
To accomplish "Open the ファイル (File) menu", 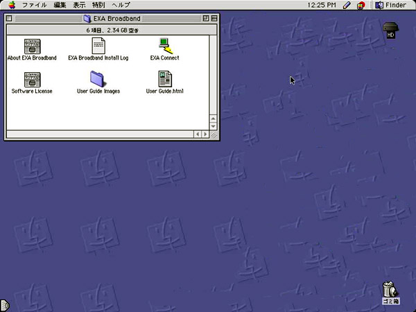I will [x=34, y=5].
